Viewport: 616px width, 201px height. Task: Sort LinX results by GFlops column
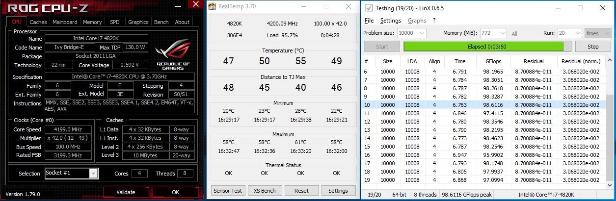click(493, 61)
